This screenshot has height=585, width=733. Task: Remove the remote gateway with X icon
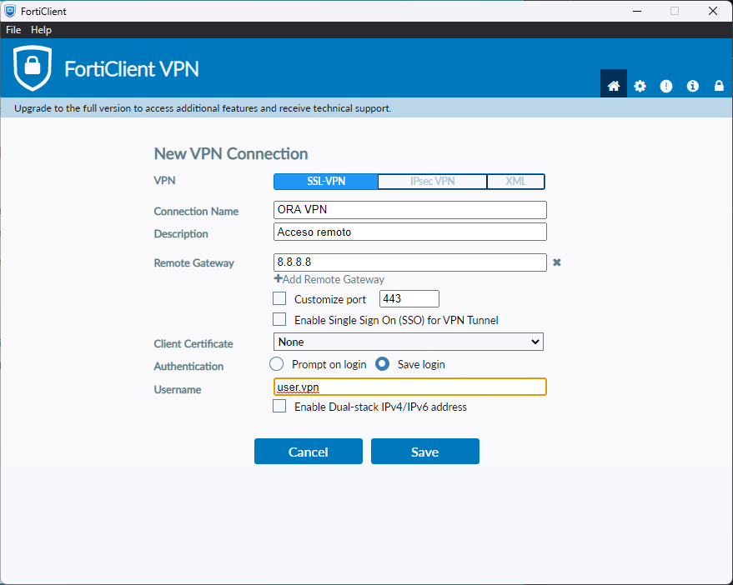pyautogui.click(x=557, y=262)
